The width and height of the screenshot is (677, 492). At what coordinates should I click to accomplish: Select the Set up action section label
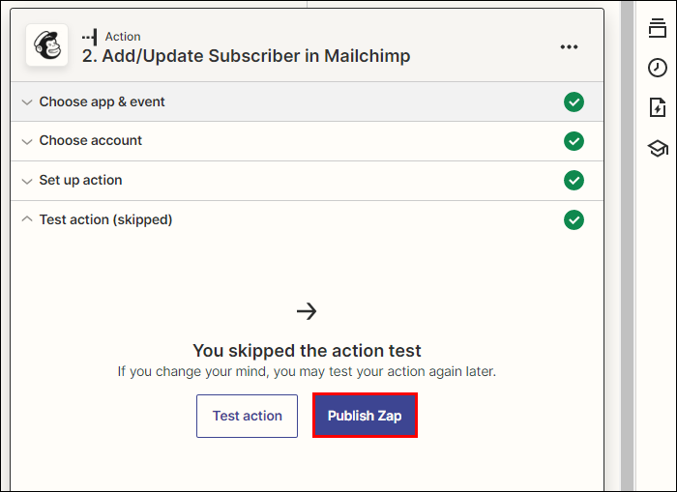click(80, 180)
